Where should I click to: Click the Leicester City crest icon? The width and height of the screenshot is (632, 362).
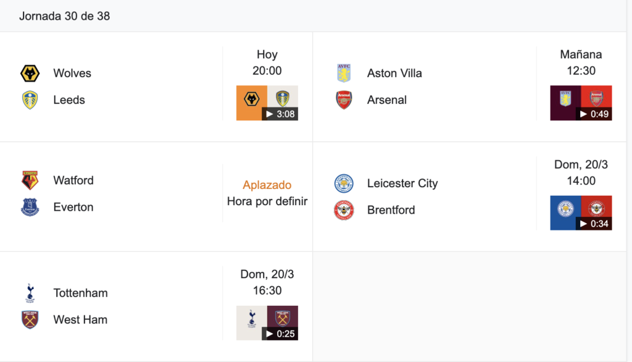click(x=344, y=183)
